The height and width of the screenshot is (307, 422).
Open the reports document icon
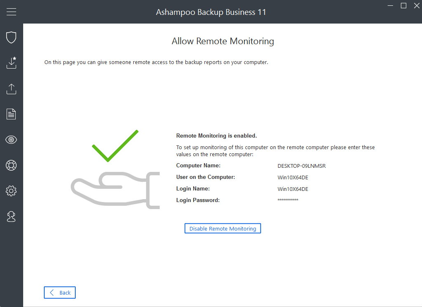click(x=11, y=114)
